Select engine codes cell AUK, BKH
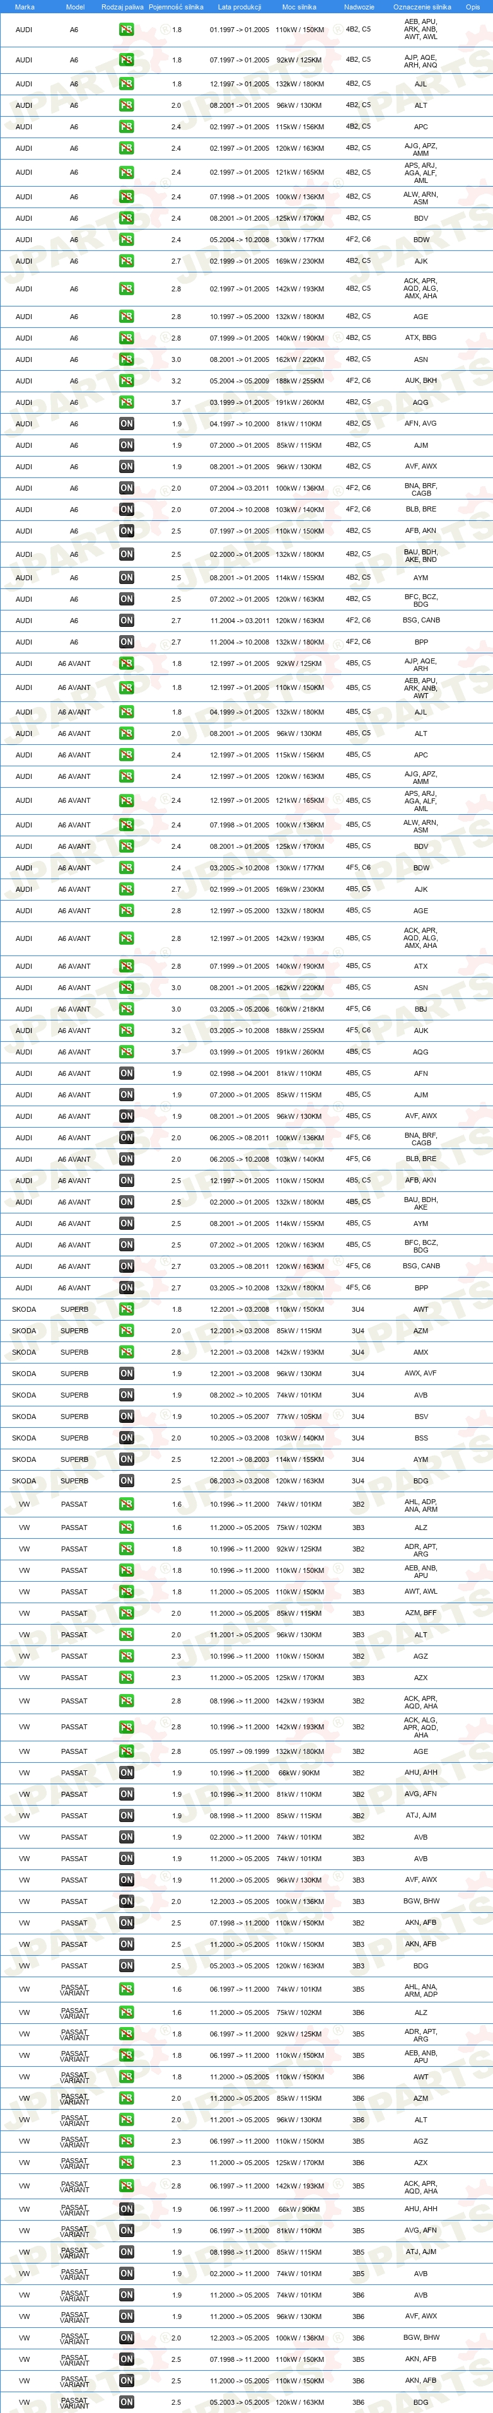The height and width of the screenshot is (2413, 493). [421, 381]
